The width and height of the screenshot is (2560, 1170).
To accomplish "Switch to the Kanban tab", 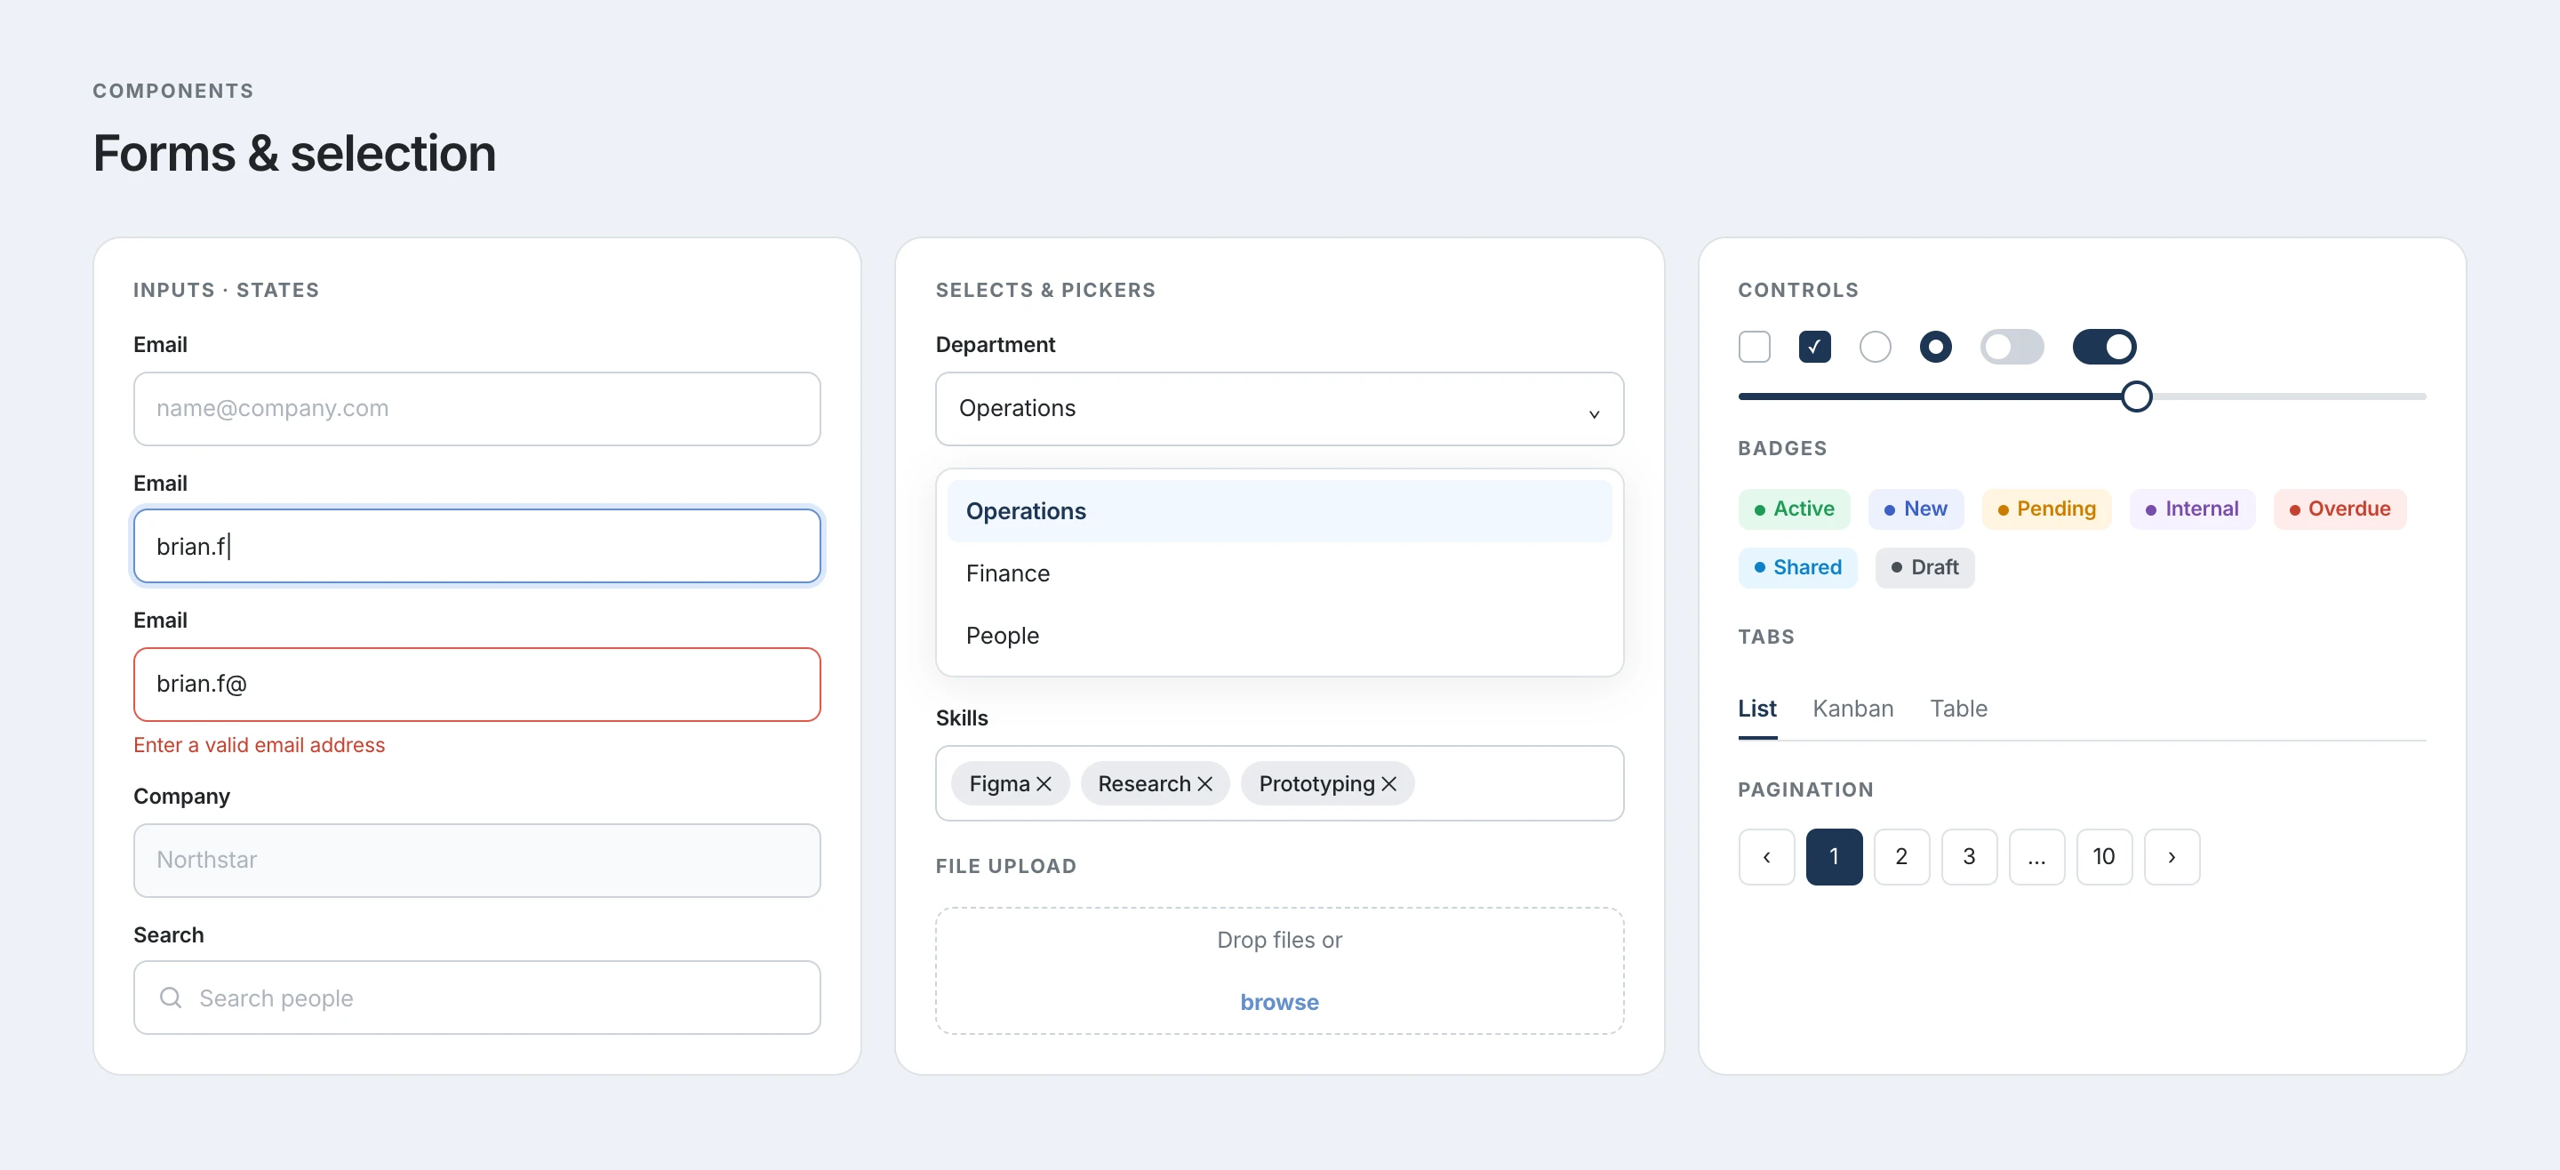I will [x=1852, y=709].
